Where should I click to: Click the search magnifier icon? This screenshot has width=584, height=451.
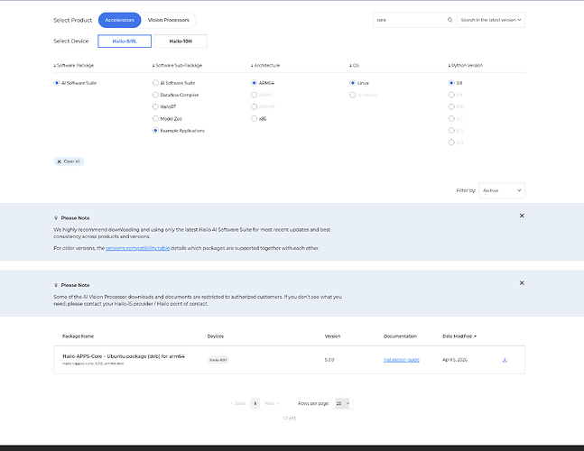[x=450, y=20]
